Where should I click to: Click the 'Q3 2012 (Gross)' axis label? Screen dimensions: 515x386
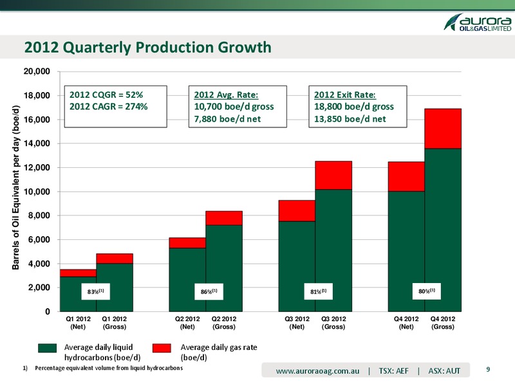333,323
